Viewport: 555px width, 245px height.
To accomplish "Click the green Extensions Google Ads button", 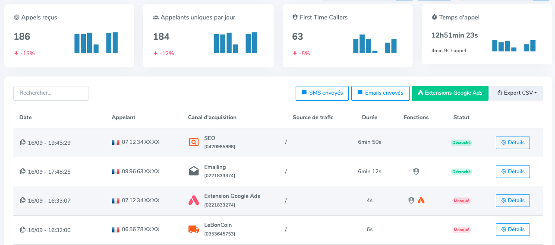I will 450,93.
